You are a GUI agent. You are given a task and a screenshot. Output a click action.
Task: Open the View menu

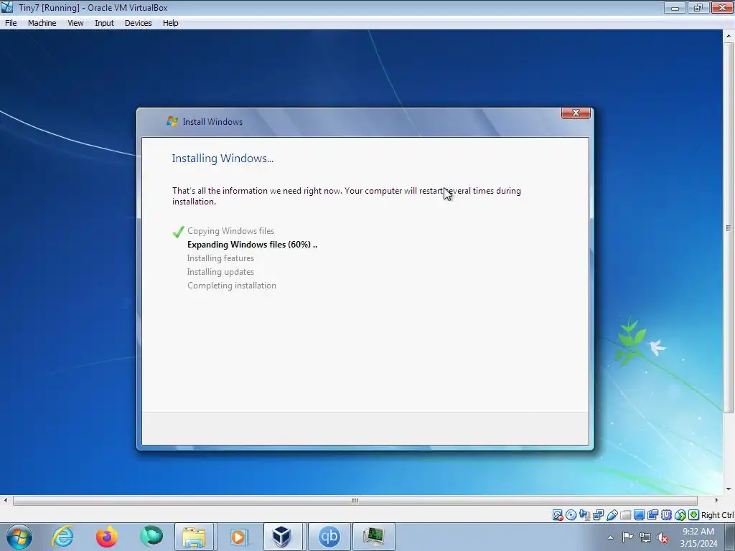(75, 23)
